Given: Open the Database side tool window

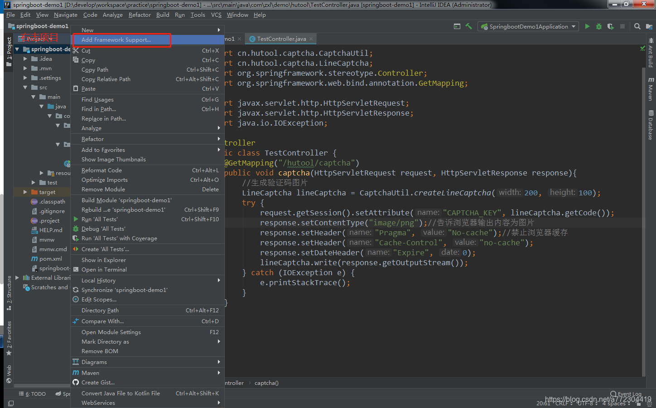Looking at the screenshot, I should pos(651,125).
